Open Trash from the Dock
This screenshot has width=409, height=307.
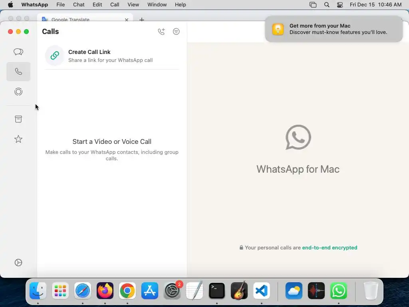371,291
